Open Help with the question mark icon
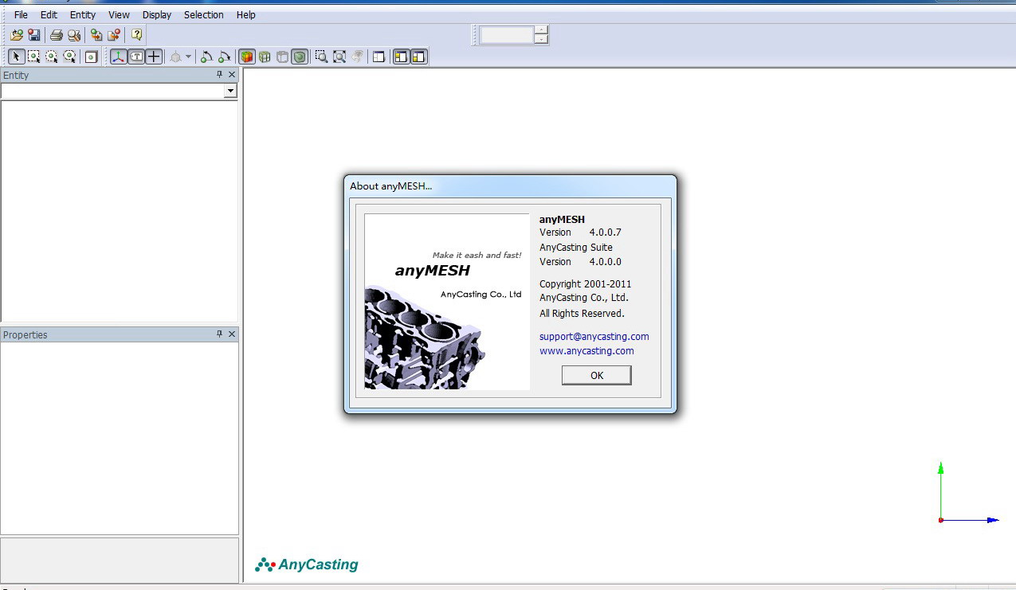Image resolution: width=1016 pixels, height=590 pixels. tap(136, 35)
